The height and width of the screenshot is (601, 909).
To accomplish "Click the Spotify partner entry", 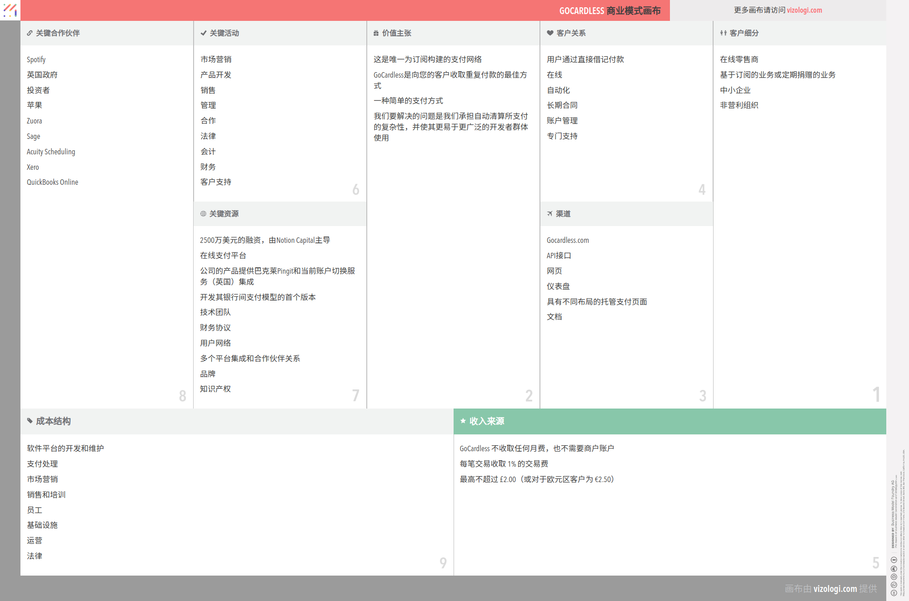I will (x=36, y=59).
